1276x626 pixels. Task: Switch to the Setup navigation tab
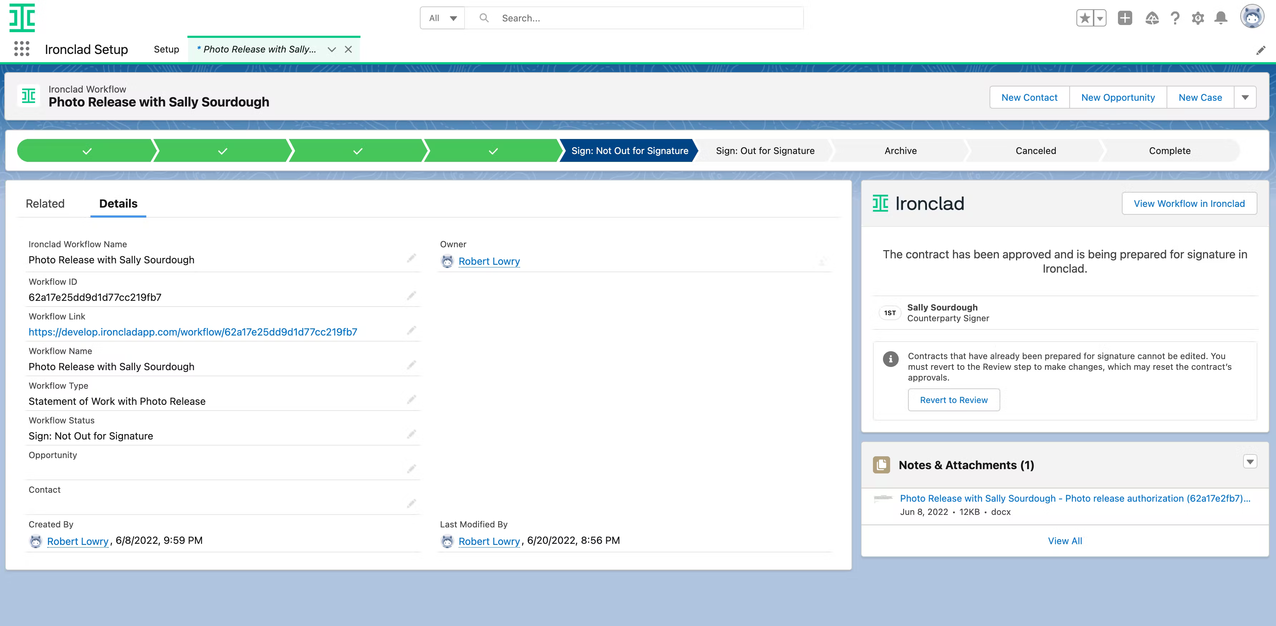click(166, 49)
